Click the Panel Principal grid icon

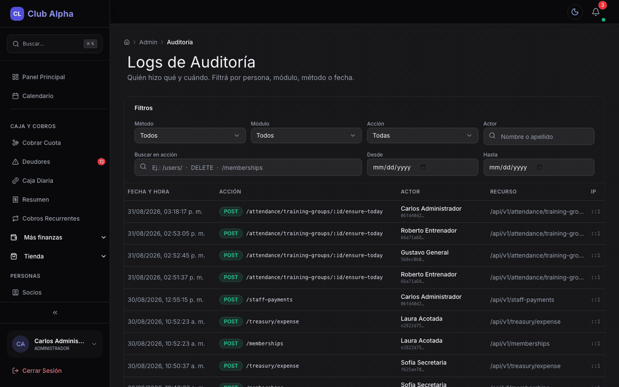[x=15, y=77]
